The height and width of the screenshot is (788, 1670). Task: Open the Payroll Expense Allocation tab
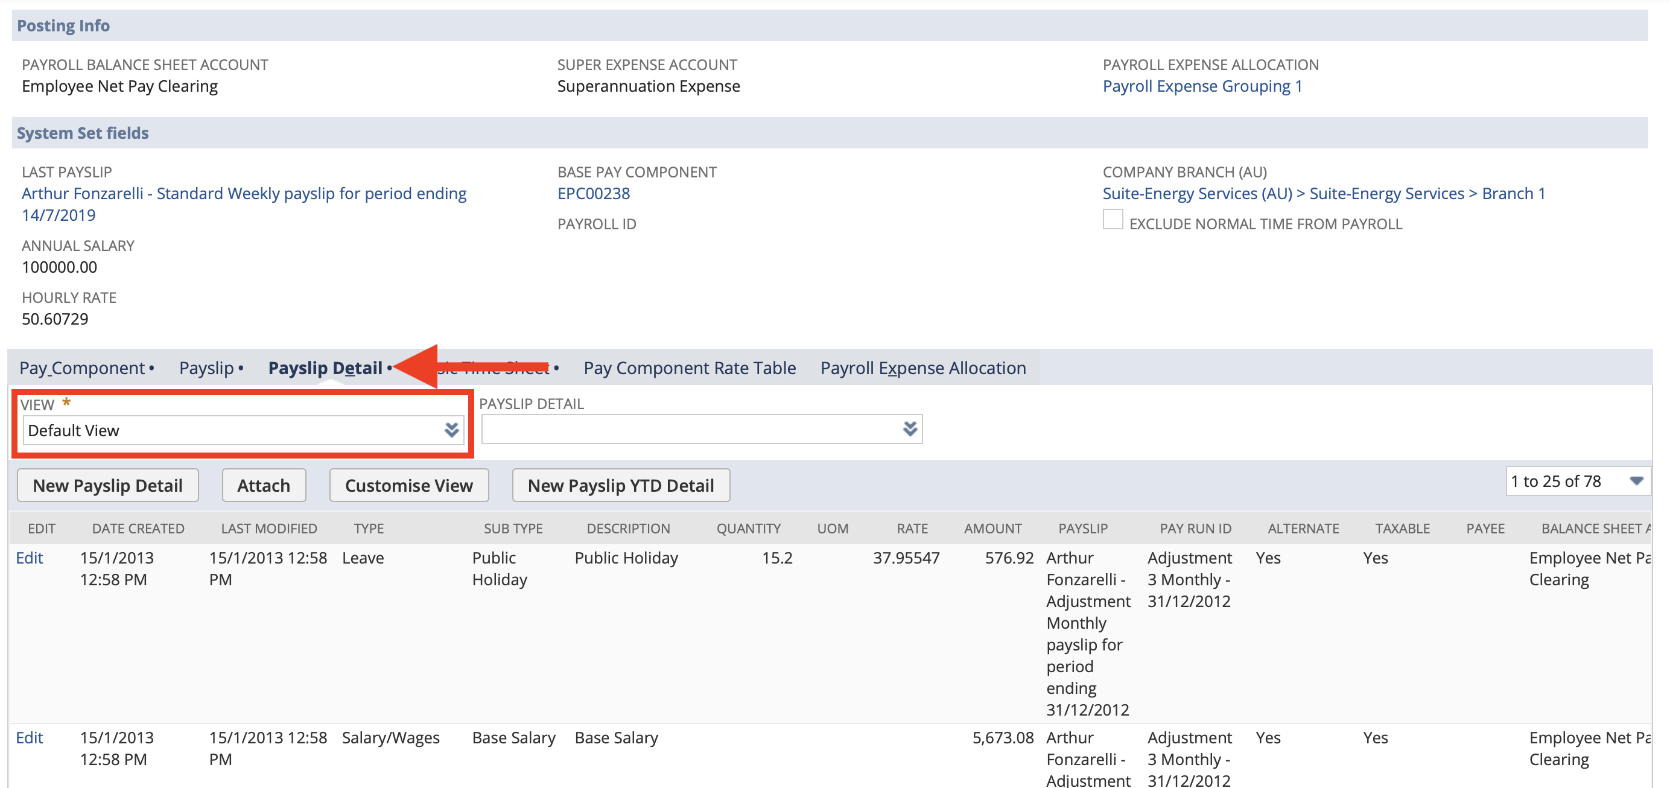(923, 367)
